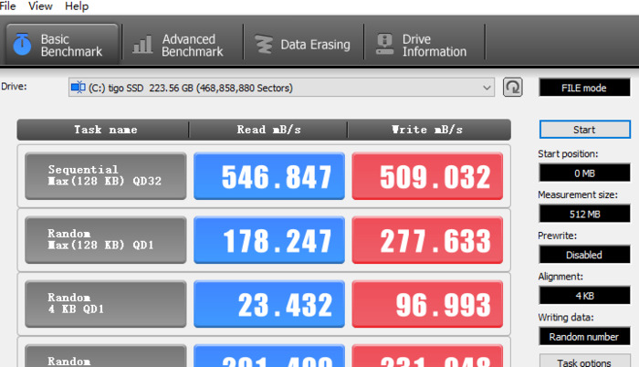Open the Help menu
Viewport: 639px width, 367px height.
(77, 6)
